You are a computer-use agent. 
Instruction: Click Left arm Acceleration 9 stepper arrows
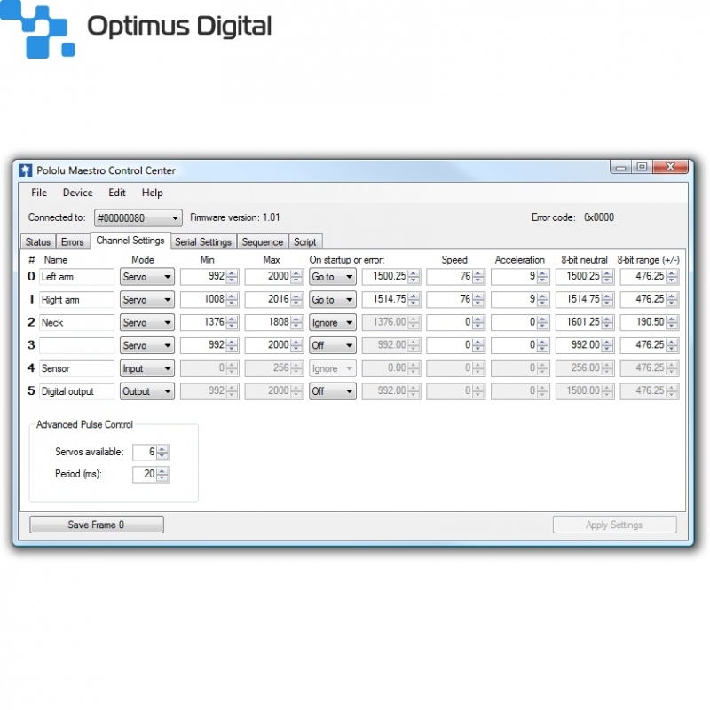click(543, 276)
